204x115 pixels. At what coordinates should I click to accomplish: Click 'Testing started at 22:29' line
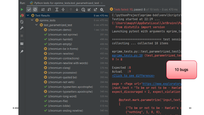(x=136, y=19)
